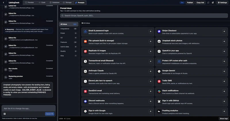Viewport: 230px width, 121px height.
Task: Add OpenAI in your app prompt
Action: pyautogui.click(x=224, y=51)
